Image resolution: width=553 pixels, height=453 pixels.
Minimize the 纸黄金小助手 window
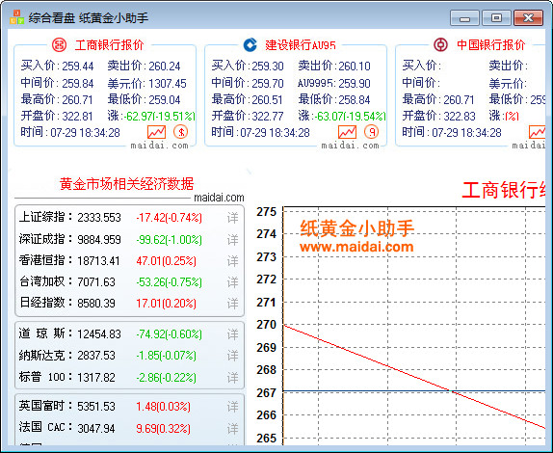click(464, 17)
